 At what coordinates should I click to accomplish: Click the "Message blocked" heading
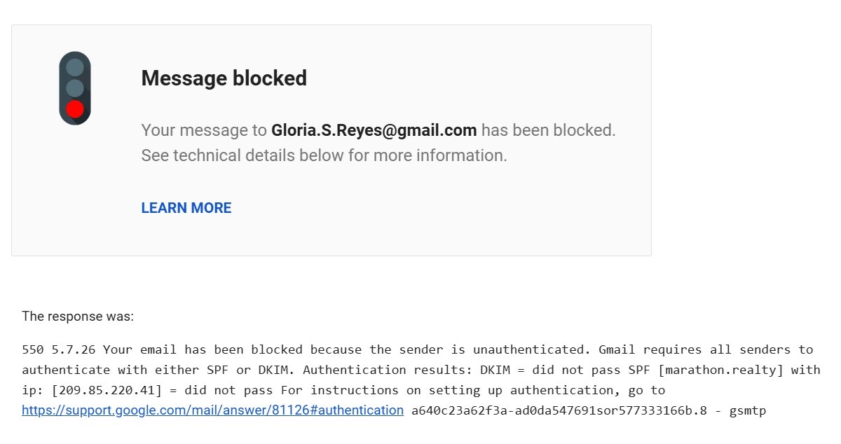pyautogui.click(x=224, y=78)
